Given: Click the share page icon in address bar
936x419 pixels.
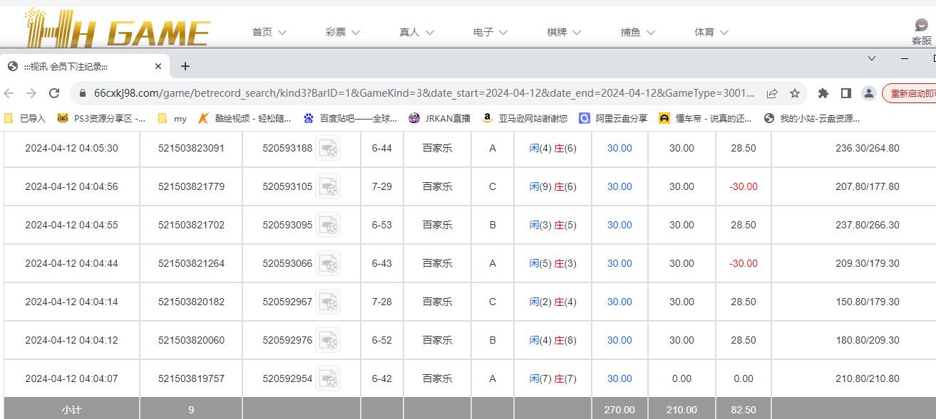Looking at the screenshot, I should 772,93.
